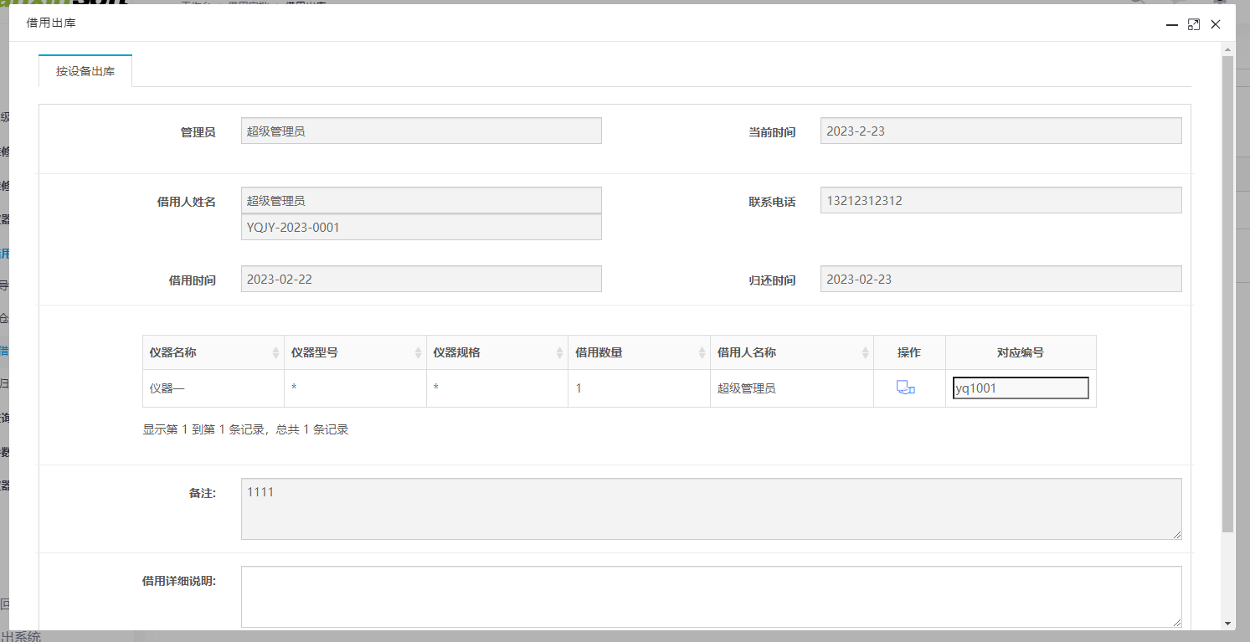Screen dimensions: 1250x642
Task: Click the 联系电话 phone number field
Action: pyautogui.click(x=1001, y=201)
